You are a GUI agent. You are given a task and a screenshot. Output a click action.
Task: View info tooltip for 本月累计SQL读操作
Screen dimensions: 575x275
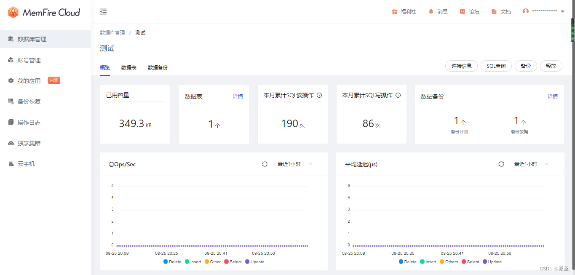[x=319, y=95]
